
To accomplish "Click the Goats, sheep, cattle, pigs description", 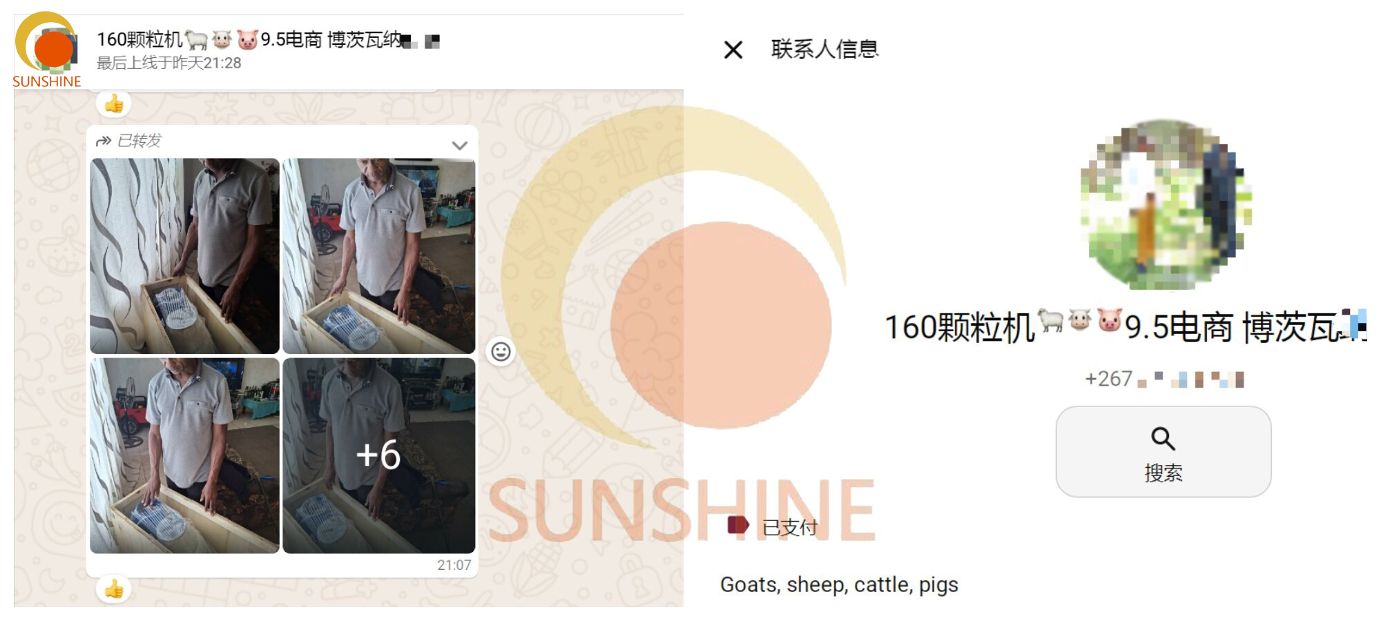I will [839, 584].
